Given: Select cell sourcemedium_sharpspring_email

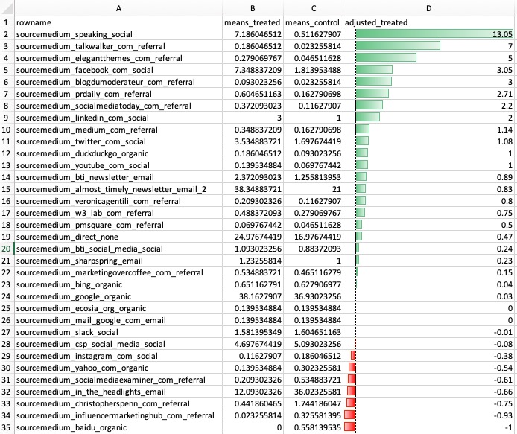Looking at the screenshot, I should (x=118, y=261).
